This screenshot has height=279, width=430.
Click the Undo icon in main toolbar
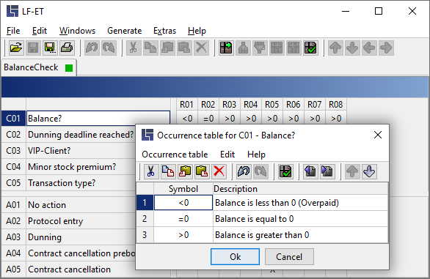[92, 48]
